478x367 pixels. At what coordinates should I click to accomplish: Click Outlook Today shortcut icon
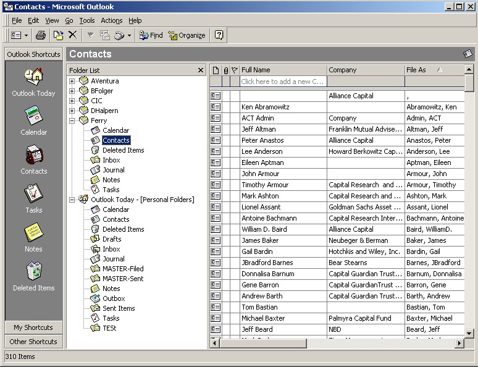click(x=33, y=77)
